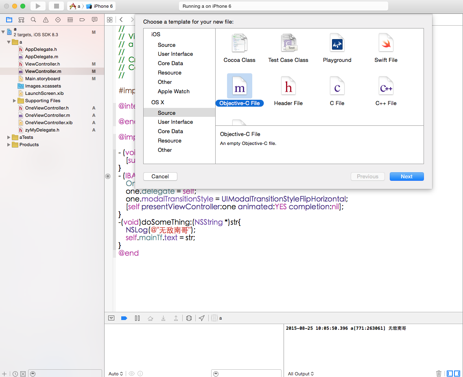Select the Header File template
The width and height of the screenshot is (463, 377).
pyautogui.click(x=288, y=90)
